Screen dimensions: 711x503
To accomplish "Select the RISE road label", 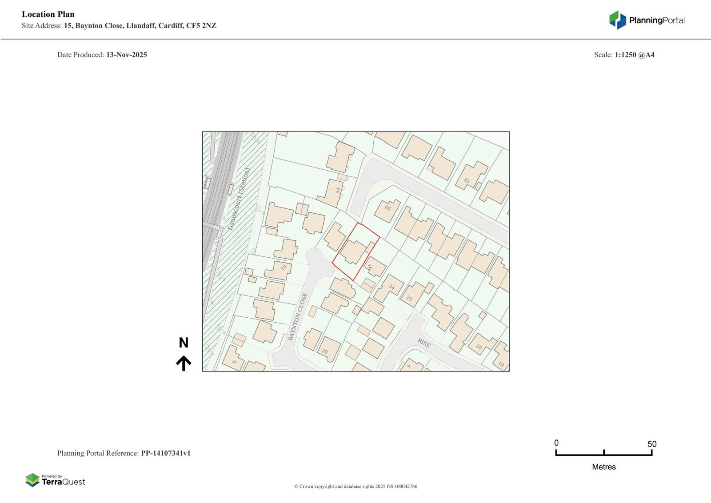I will point(423,343).
